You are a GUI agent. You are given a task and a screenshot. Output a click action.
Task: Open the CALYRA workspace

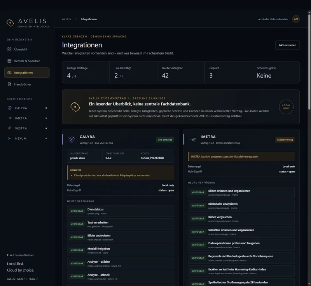tap(27, 108)
